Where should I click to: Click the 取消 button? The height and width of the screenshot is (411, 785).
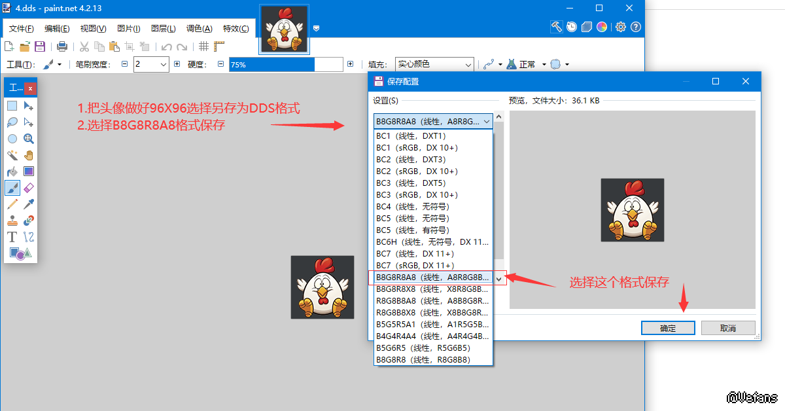tap(728, 328)
